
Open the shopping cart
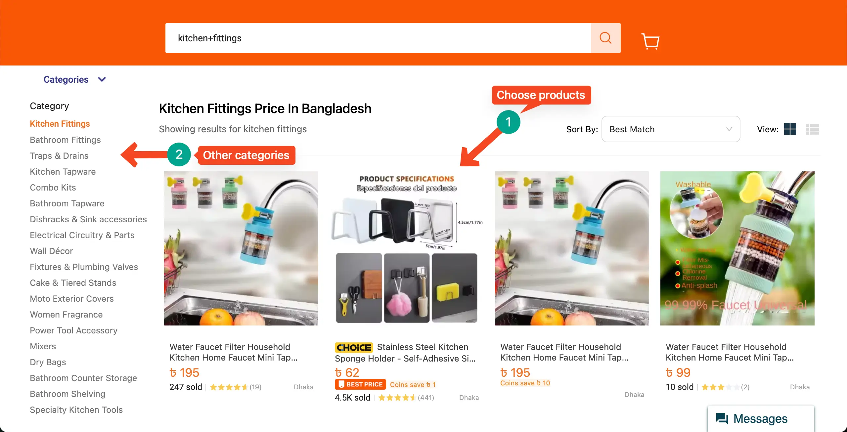coord(649,41)
